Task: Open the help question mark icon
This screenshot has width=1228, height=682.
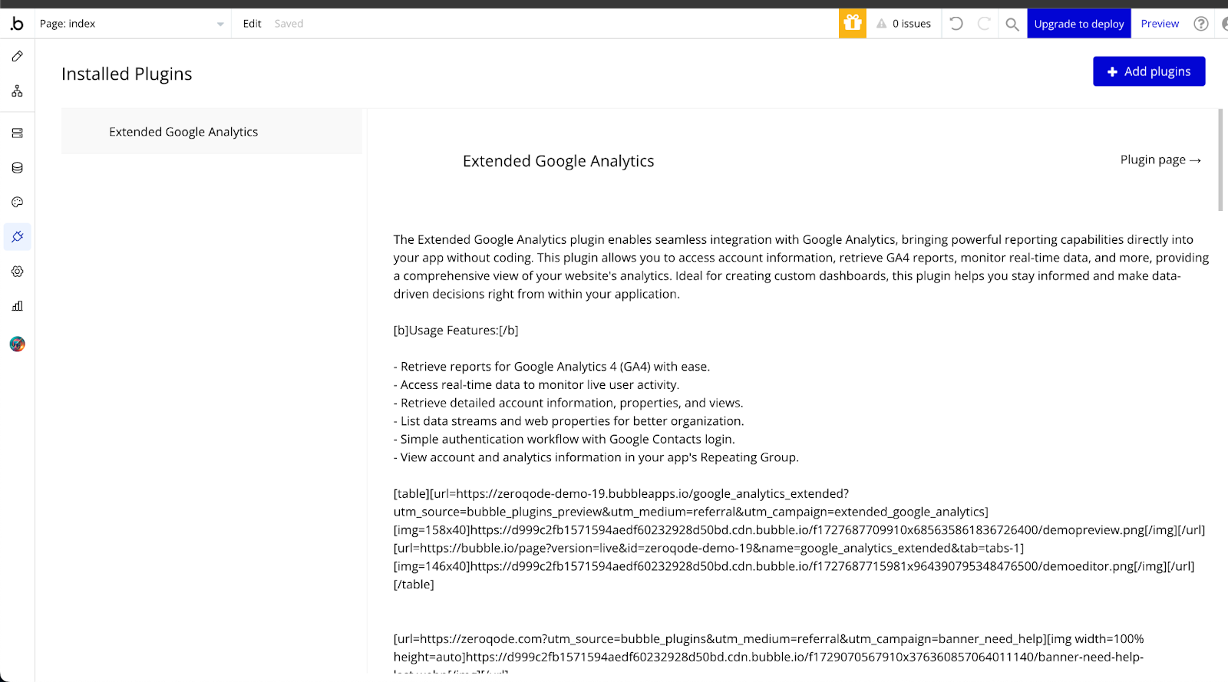Action: point(1201,24)
